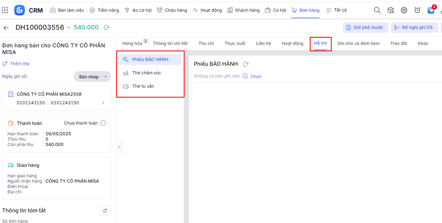
Task: Open the Tất cả menu
Action: tap(337, 10)
